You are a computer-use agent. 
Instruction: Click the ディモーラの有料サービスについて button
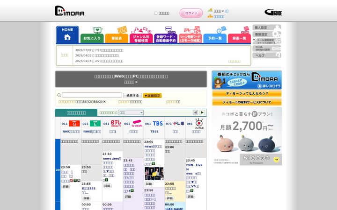(x=247, y=102)
